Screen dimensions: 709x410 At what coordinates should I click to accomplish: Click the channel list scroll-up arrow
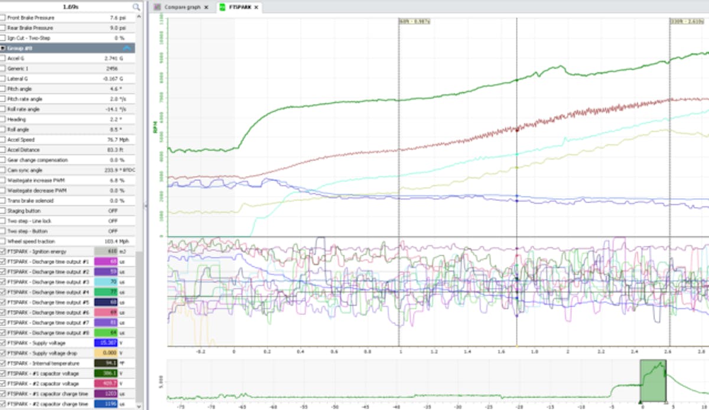pos(139,17)
